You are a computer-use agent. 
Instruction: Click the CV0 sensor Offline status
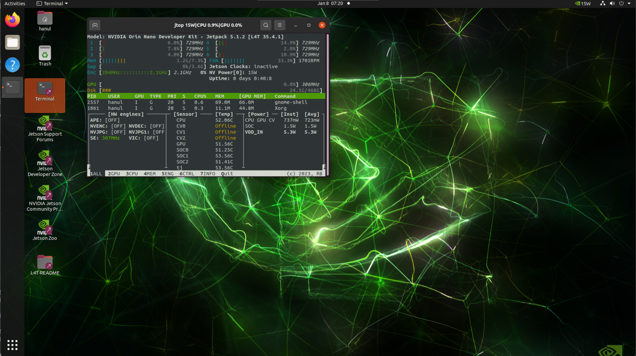[x=225, y=126]
